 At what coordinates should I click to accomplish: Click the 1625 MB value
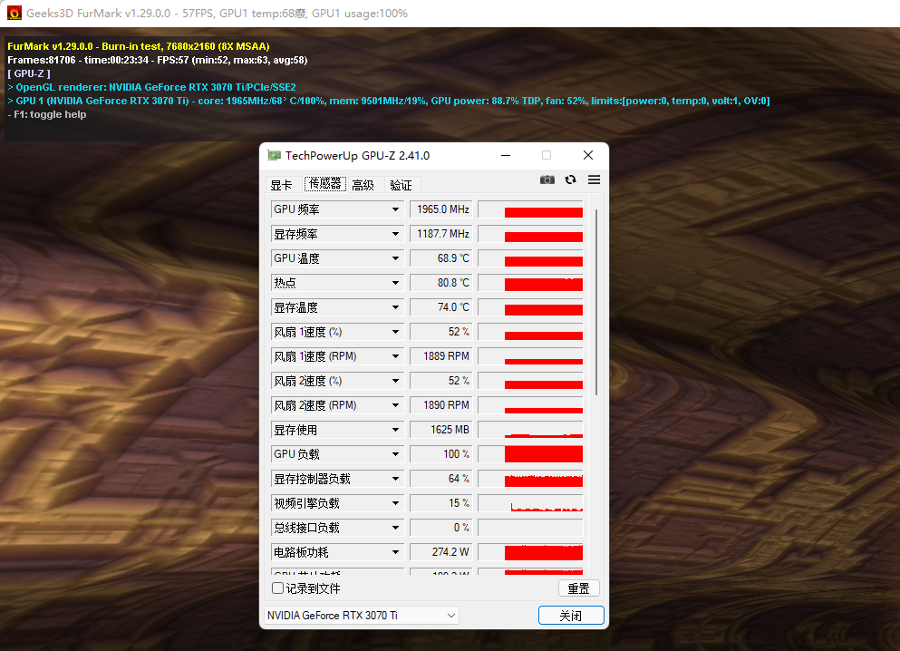click(440, 430)
